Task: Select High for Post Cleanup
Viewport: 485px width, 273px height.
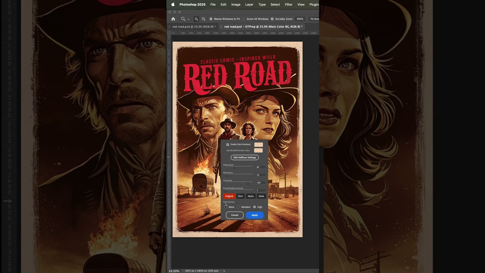Action: coord(255,207)
